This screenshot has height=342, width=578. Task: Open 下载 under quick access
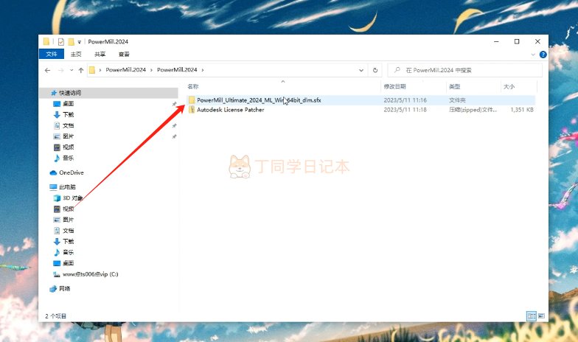click(68, 115)
